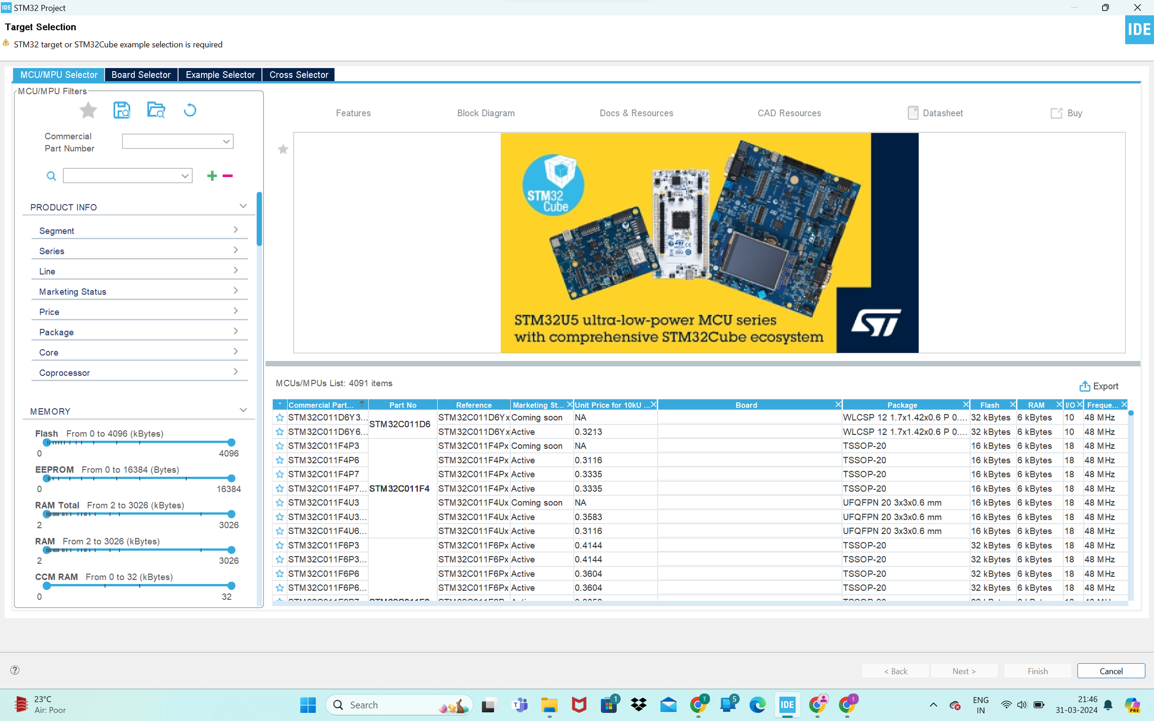Click the load saved search folder icon
This screenshot has width=1154, height=721.
(x=156, y=111)
